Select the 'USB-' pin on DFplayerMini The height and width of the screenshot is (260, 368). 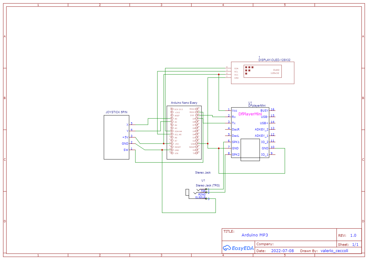pos(264,117)
